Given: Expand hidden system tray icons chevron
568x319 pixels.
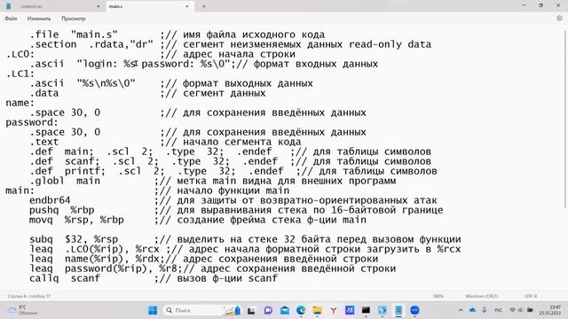Looking at the screenshot, I should 461,310.
